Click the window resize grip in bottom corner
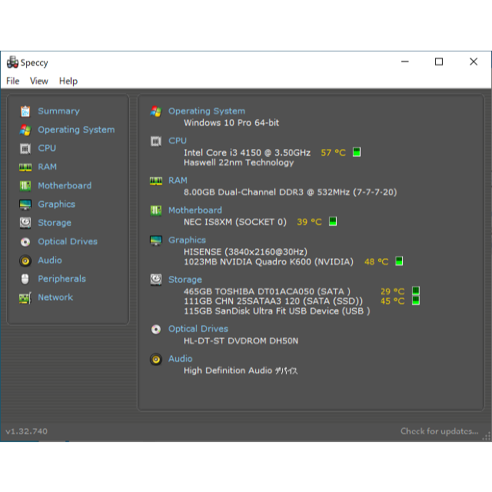 [x=487, y=436]
